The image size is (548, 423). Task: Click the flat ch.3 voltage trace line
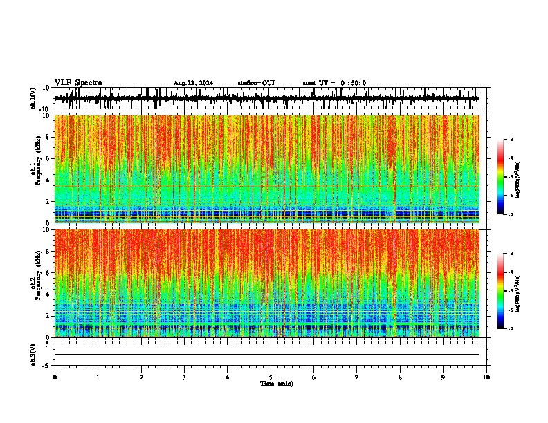tap(267, 355)
